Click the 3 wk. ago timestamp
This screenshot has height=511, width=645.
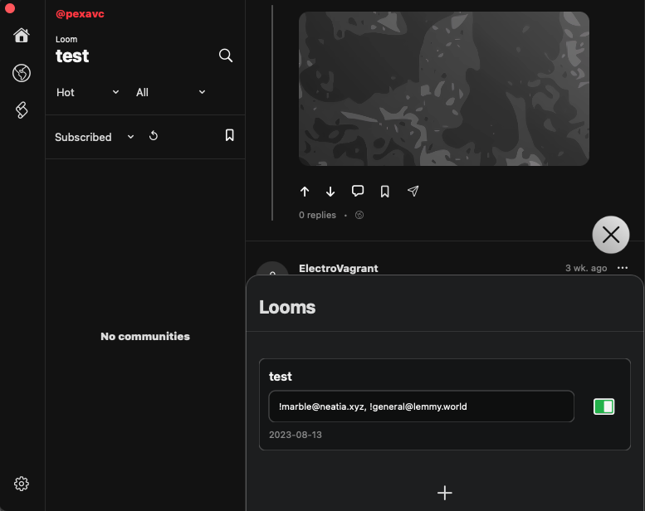coord(586,268)
